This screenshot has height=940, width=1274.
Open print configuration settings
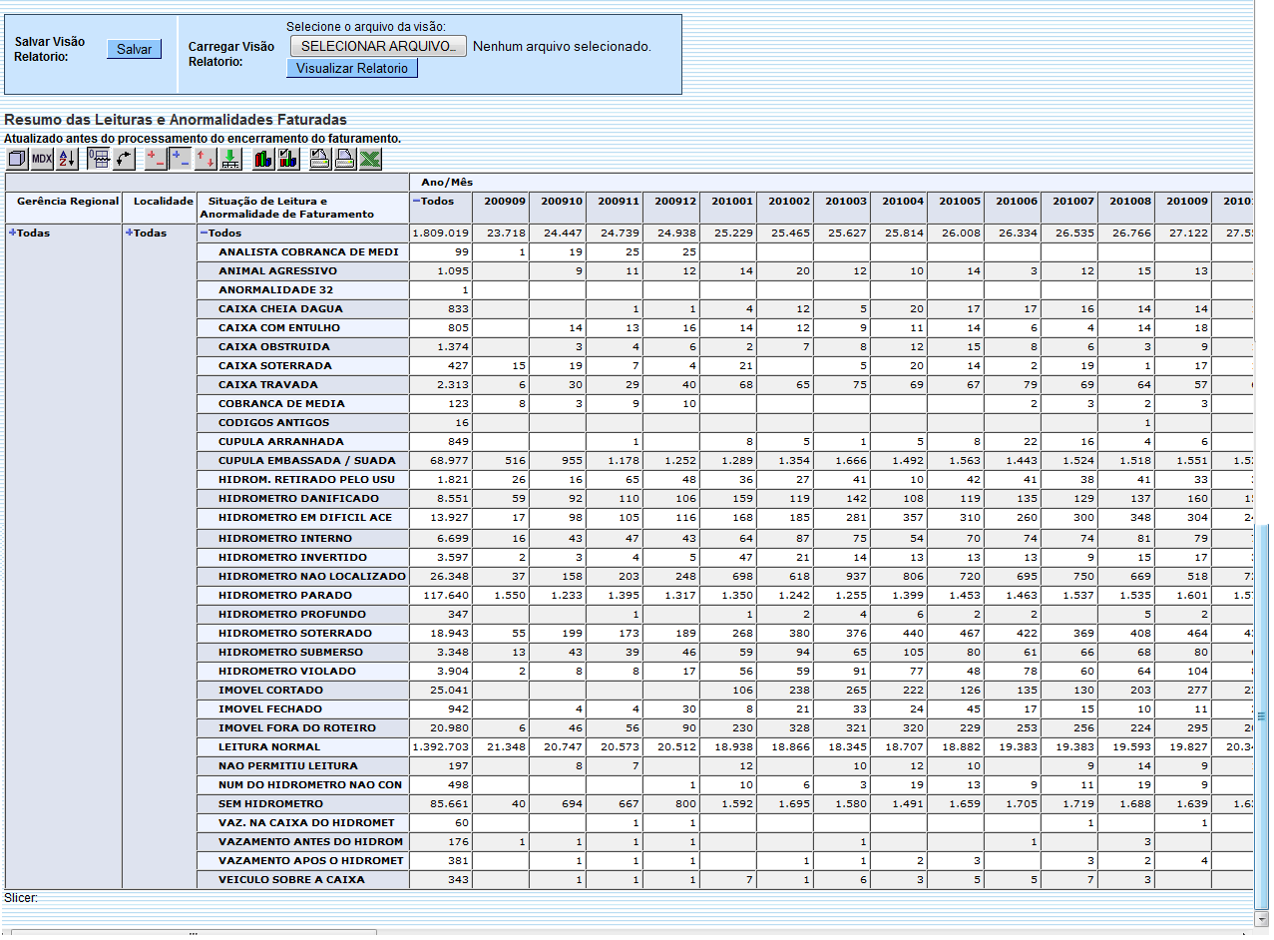pos(320,159)
